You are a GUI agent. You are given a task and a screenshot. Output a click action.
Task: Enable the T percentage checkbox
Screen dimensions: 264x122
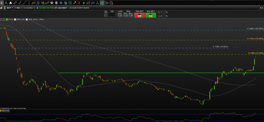159,12
